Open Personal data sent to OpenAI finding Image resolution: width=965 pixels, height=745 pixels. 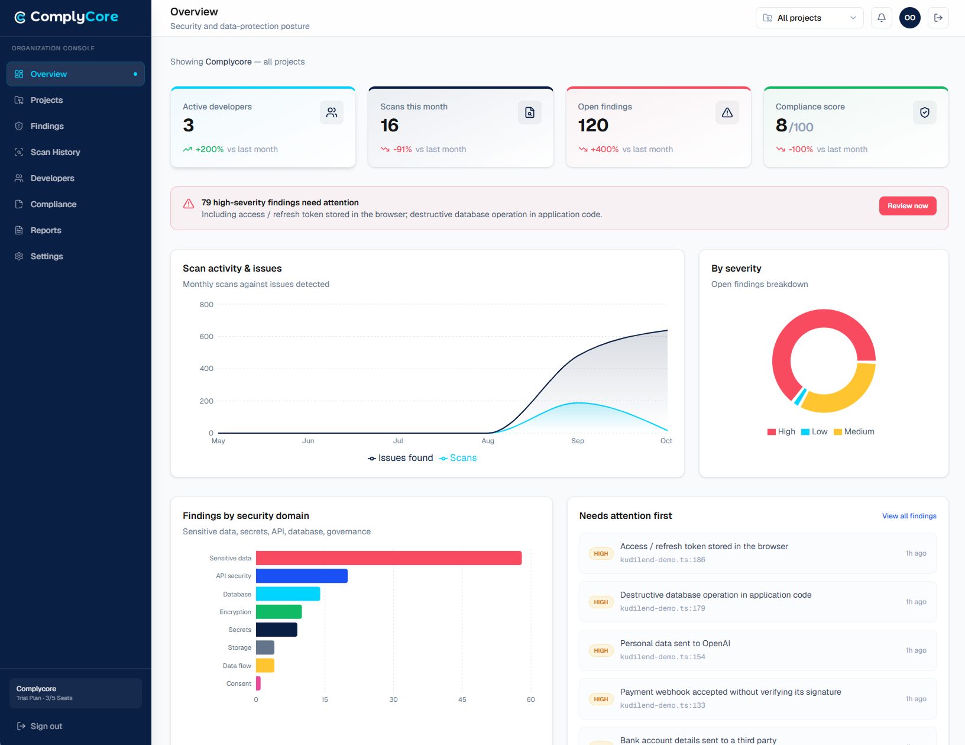pyautogui.click(x=757, y=650)
